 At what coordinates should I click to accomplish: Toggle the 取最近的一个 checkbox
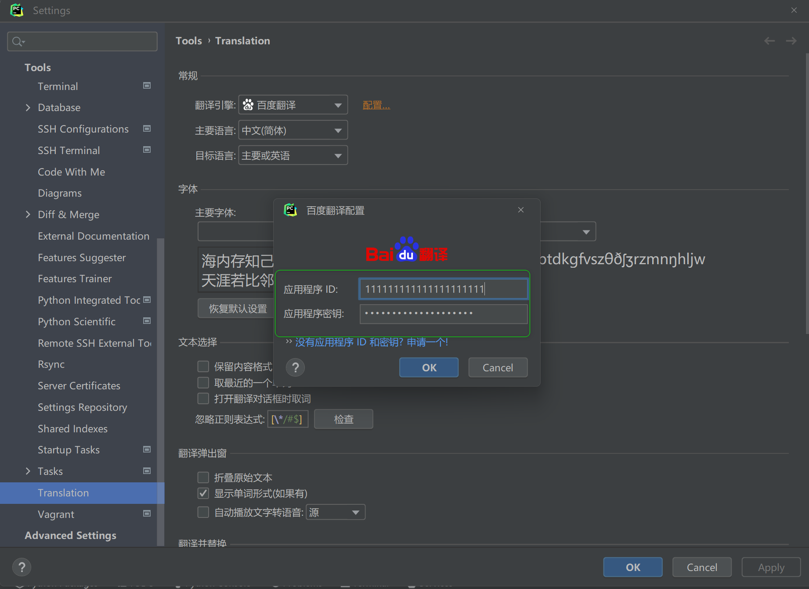click(203, 383)
